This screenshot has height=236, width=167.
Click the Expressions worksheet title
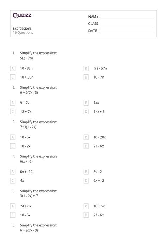(x=22, y=29)
